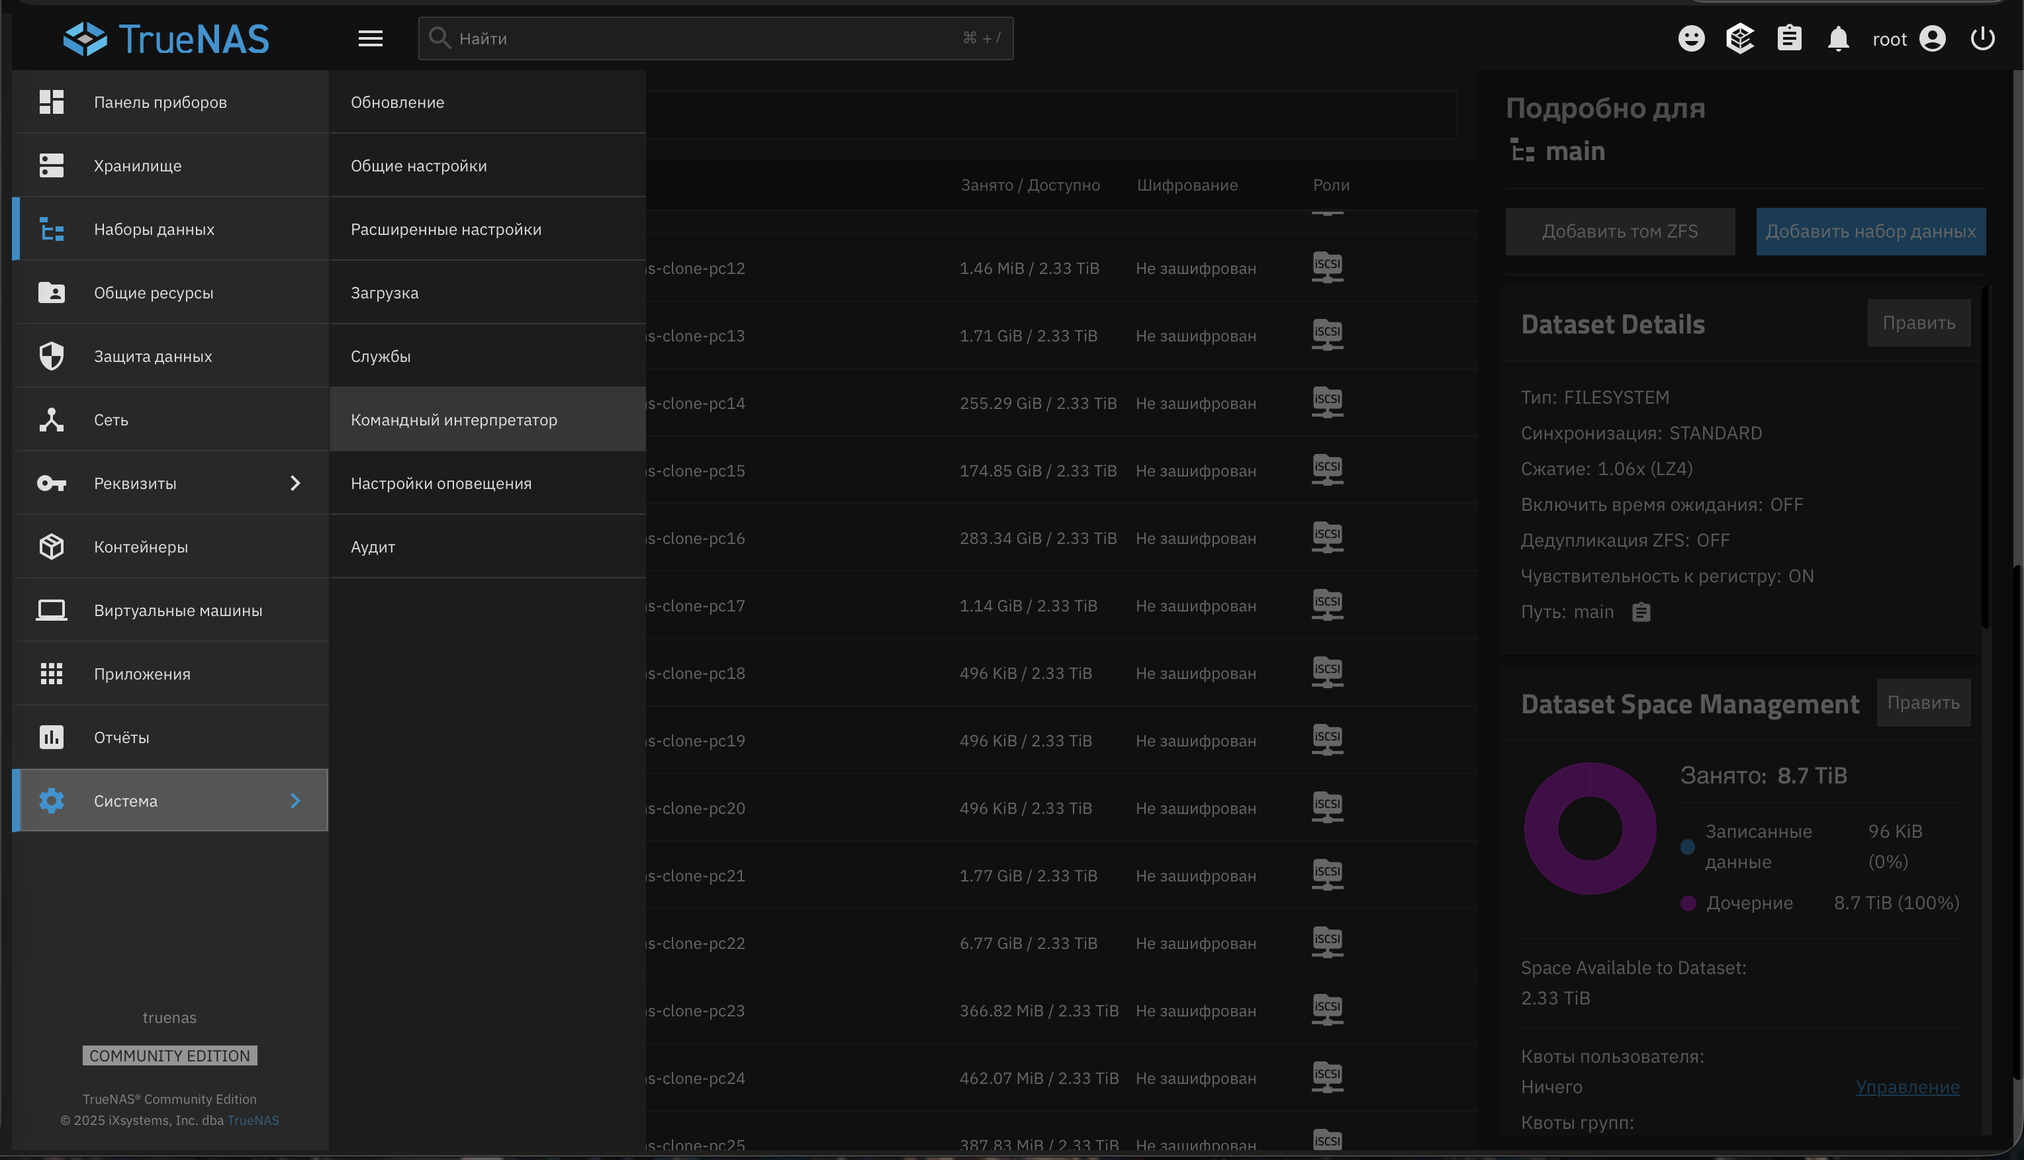Click the purple Дочерние legend dot
Image resolution: width=2024 pixels, height=1160 pixels.
(1687, 903)
